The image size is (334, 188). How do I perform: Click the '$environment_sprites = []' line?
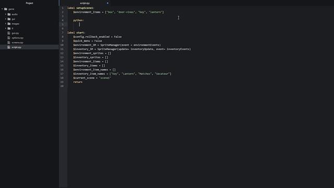click(x=92, y=53)
